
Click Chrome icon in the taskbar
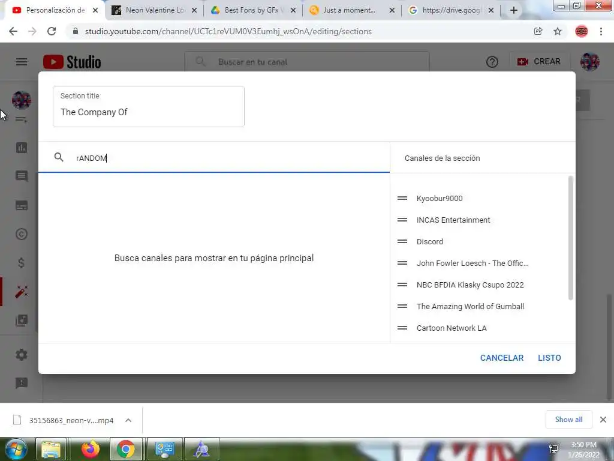click(x=125, y=449)
